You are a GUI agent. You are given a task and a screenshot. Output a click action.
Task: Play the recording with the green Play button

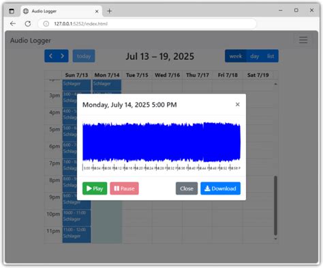click(95, 188)
